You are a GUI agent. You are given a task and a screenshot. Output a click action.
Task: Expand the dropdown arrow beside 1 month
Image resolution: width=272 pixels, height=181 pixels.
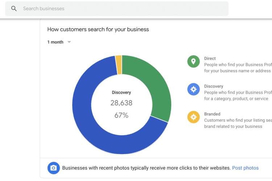pos(69,42)
